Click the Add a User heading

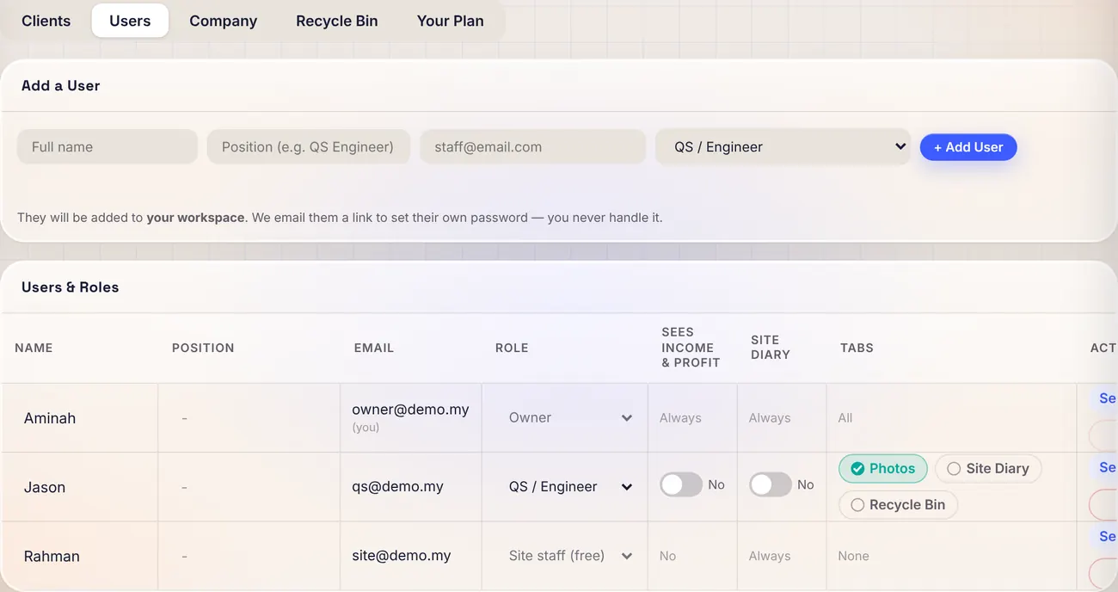coord(61,86)
